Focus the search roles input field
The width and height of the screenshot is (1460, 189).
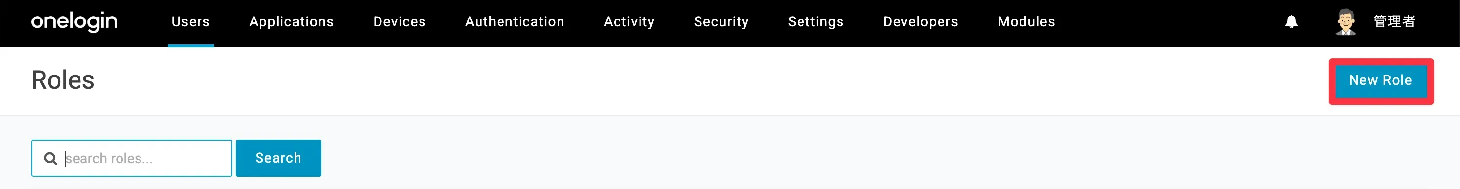132,158
